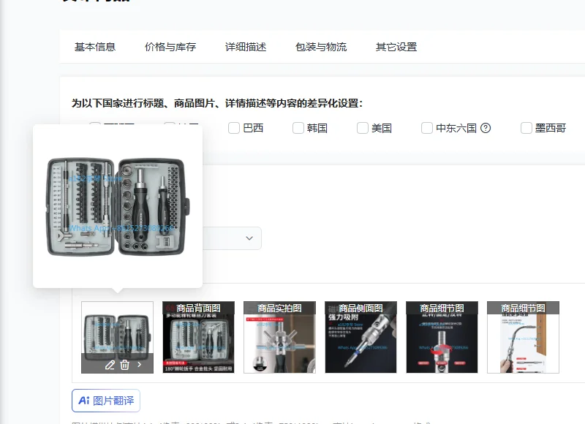Pick the white-background 商品细节图 flexible shaft thumbnail
Image resolution: width=585 pixels, height=424 pixels.
(523, 337)
